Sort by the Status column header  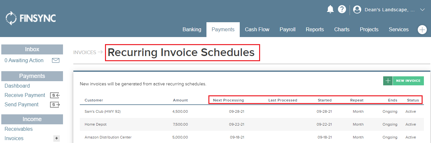(x=413, y=100)
